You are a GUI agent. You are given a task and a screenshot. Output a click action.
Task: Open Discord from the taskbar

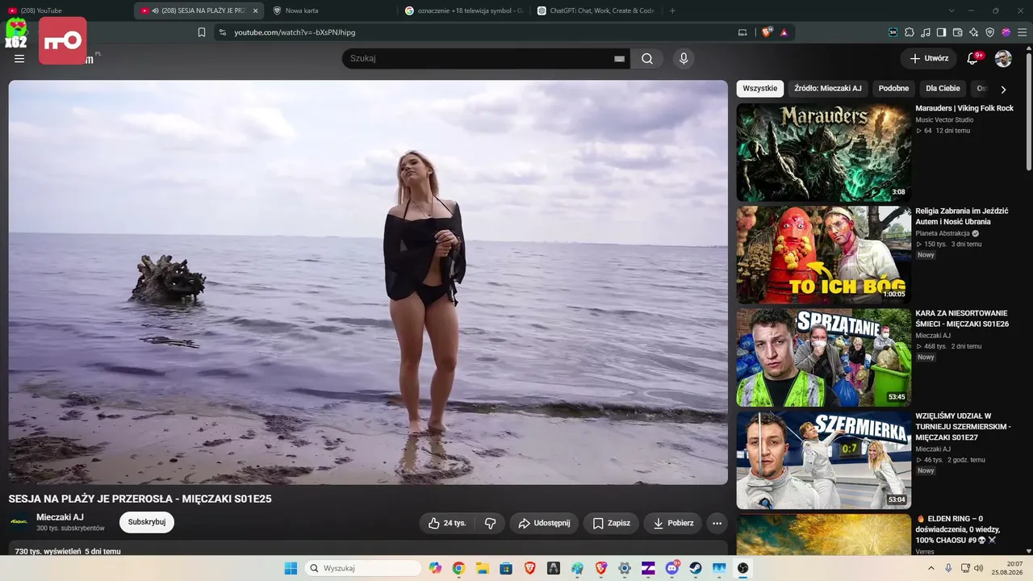(x=672, y=568)
